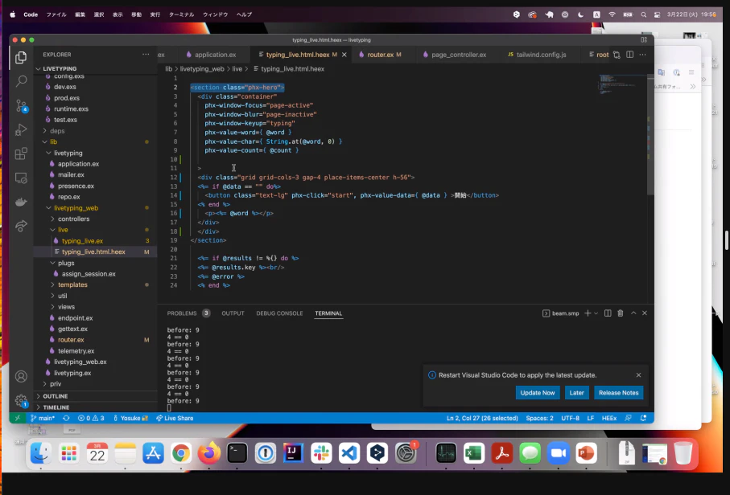This screenshot has height=495, width=730.
Task: Click the Open Changes icon in editor toolbar
Action: 617,55
